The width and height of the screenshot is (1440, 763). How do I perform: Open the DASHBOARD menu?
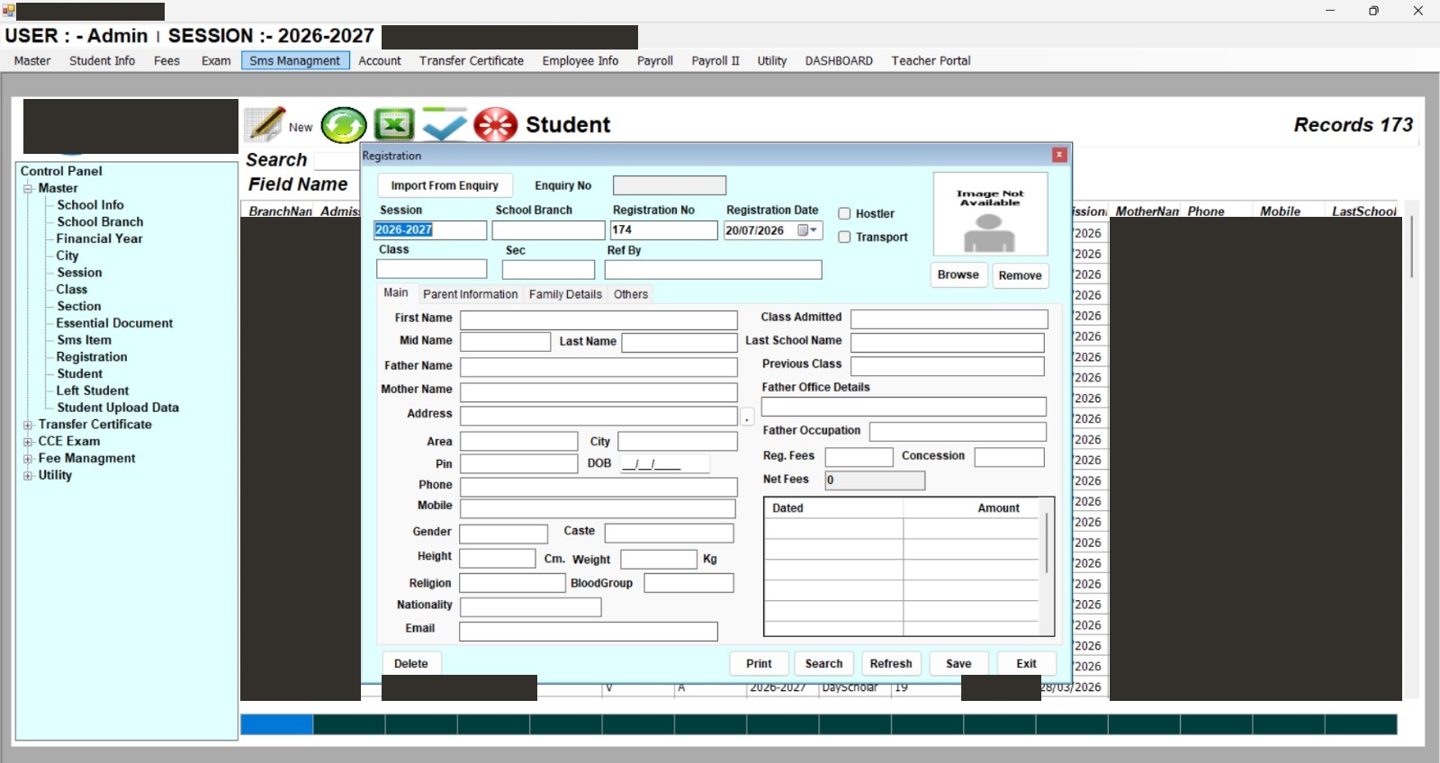click(x=839, y=60)
